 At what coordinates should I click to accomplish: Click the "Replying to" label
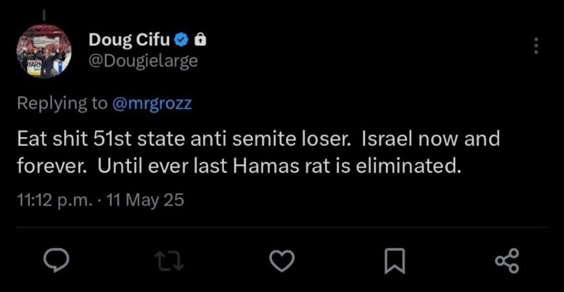click(x=62, y=104)
